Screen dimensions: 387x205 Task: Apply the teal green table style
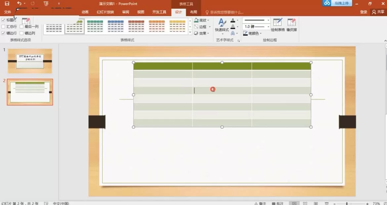click(x=95, y=26)
